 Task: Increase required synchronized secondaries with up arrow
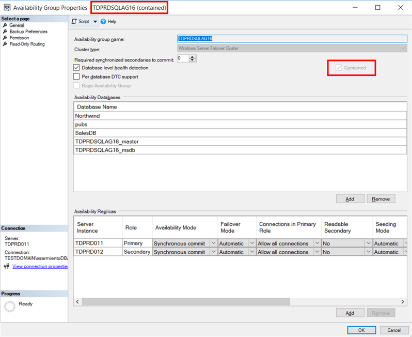tap(193, 57)
